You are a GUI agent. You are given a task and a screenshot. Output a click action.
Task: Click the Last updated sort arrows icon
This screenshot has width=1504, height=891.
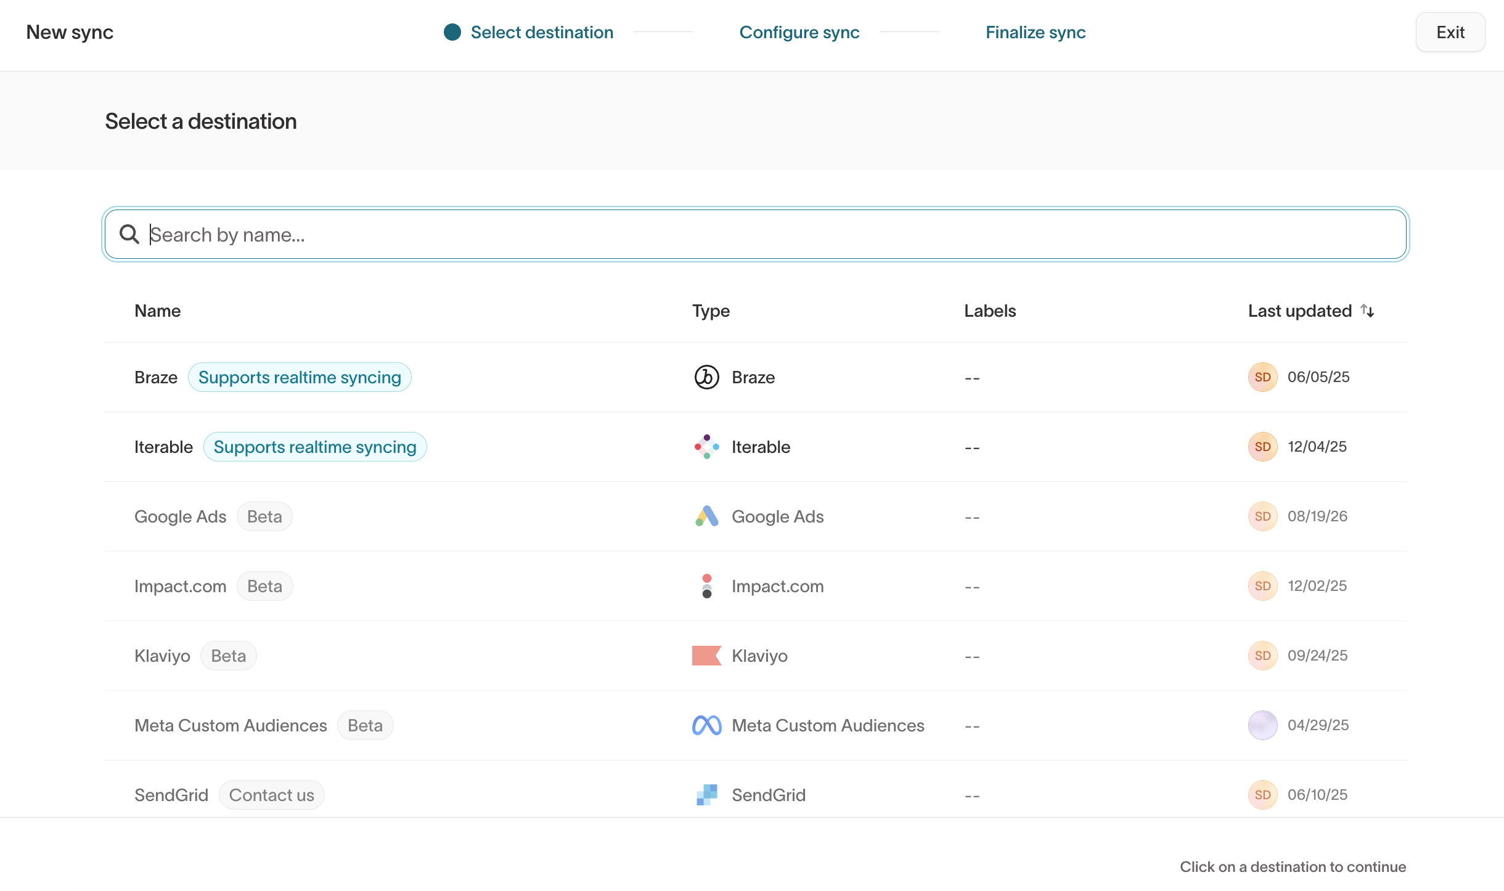click(x=1367, y=311)
